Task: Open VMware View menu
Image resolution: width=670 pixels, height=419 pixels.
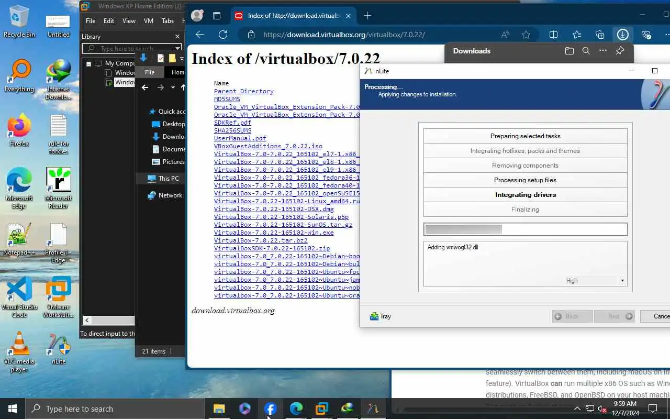Action: tap(129, 21)
